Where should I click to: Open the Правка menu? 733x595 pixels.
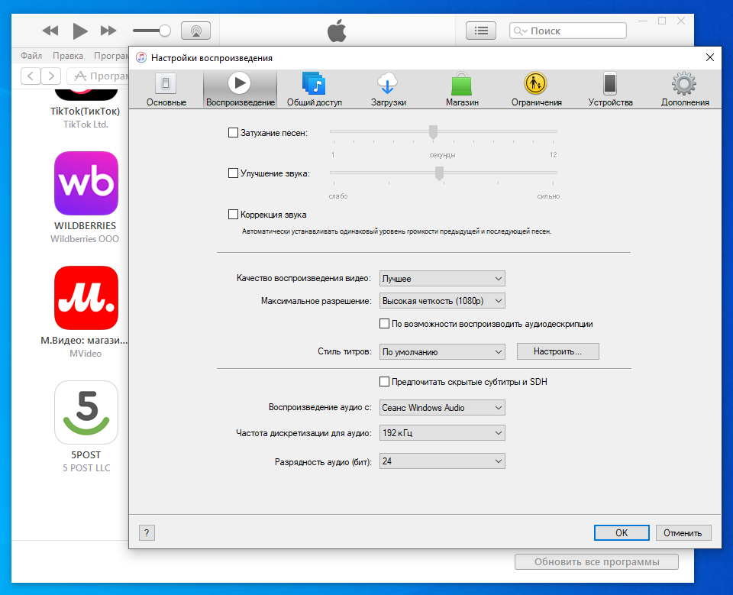pyautogui.click(x=68, y=56)
